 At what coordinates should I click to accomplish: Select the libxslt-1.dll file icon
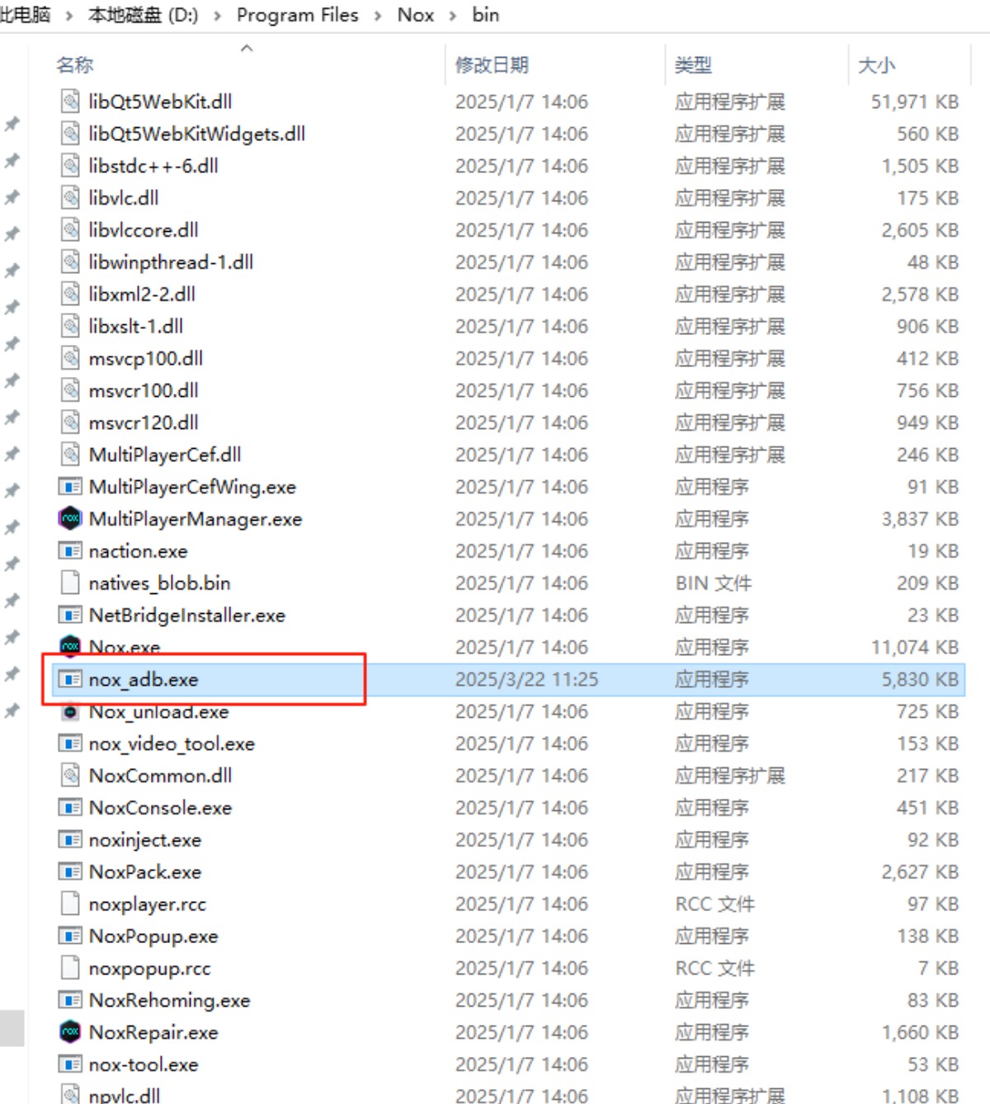71,327
